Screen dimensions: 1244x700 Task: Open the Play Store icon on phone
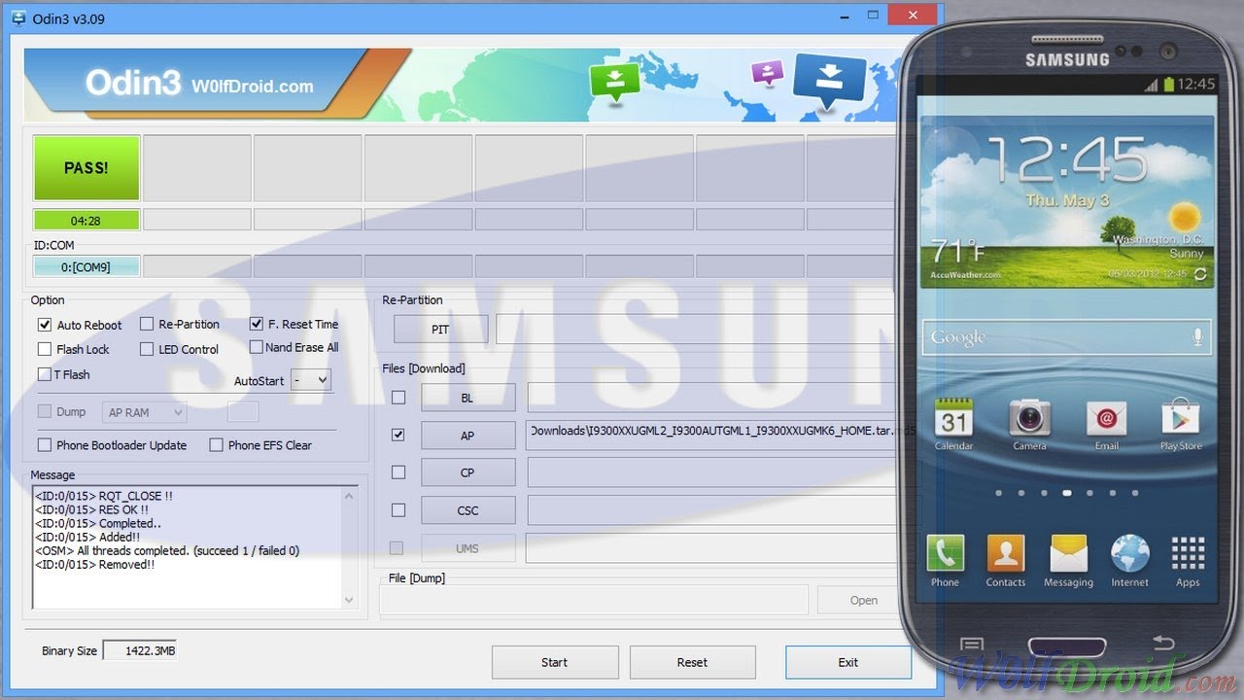pyautogui.click(x=1181, y=419)
